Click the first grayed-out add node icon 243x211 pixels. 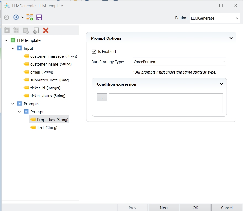click(x=7, y=30)
